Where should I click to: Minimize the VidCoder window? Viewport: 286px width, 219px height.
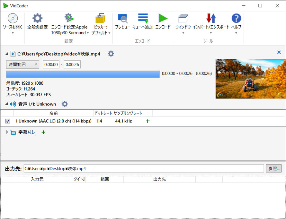pyautogui.click(x=244, y=6)
